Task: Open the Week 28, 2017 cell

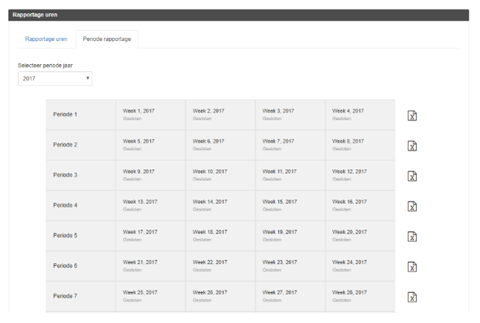Action: [360, 297]
